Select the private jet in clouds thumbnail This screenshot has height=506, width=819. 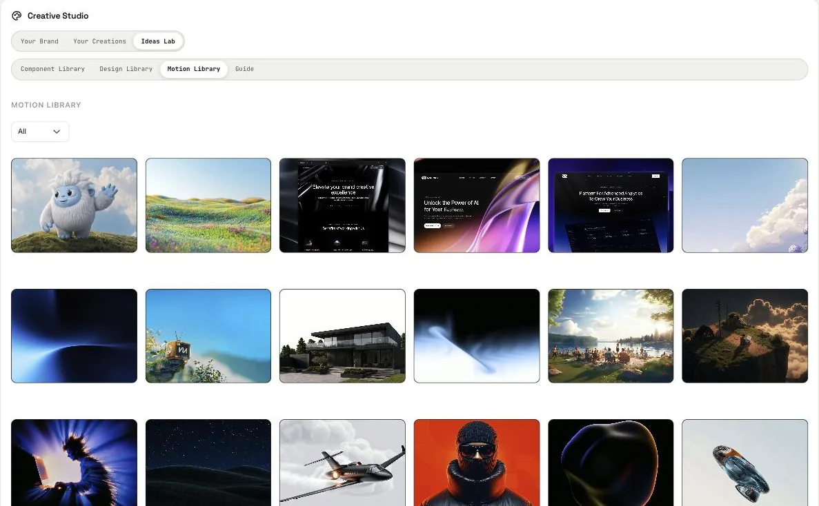(x=342, y=463)
